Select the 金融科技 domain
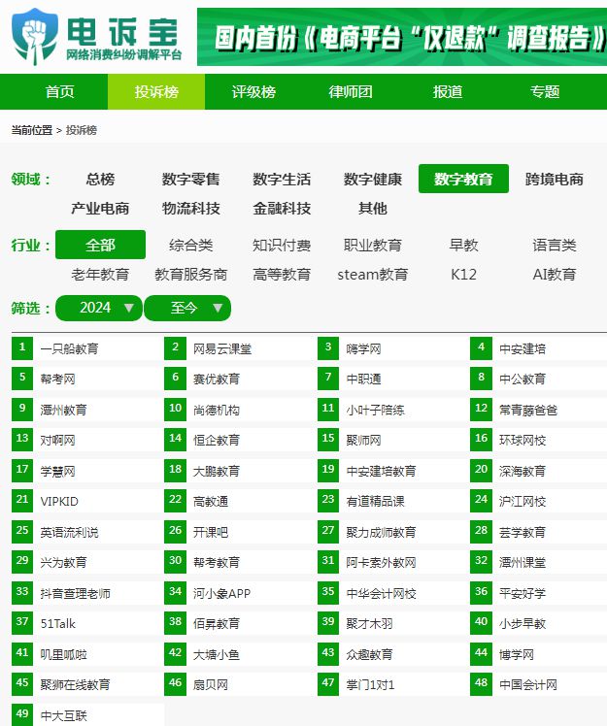This screenshot has width=607, height=726. 282,208
